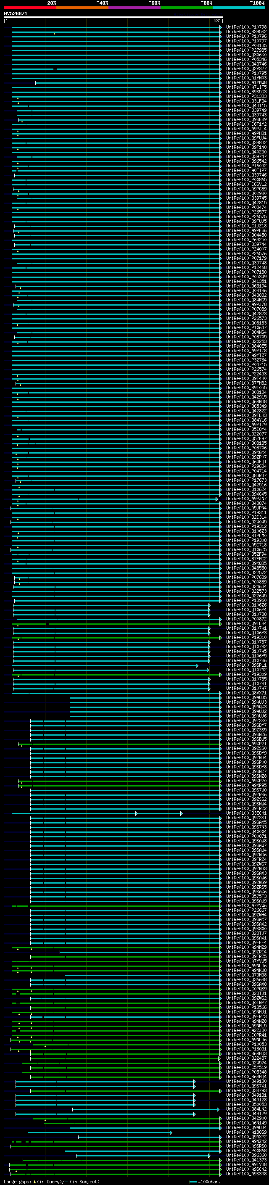Click label UniRef100_Q84LN2
The height and width of the screenshot is (1185, 269).
pos(246,1109)
